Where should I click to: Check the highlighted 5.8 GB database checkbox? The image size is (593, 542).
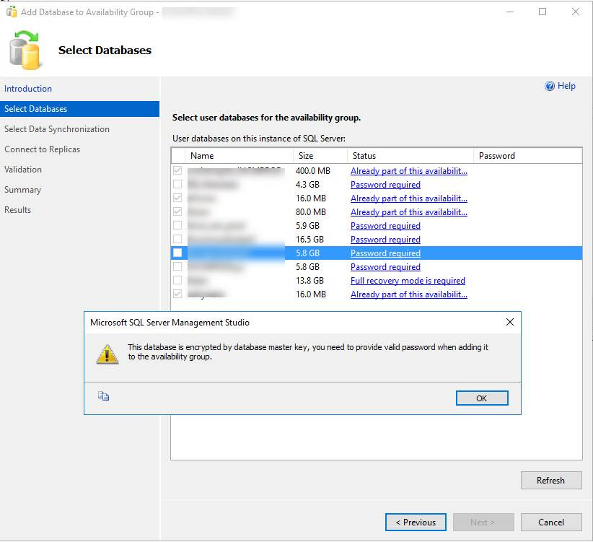[177, 253]
